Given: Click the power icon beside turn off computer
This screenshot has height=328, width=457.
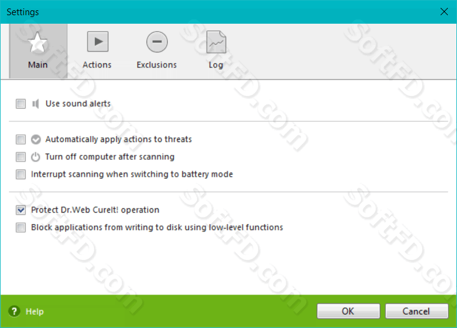Looking at the screenshot, I should pyautogui.click(x=36, y=157).
